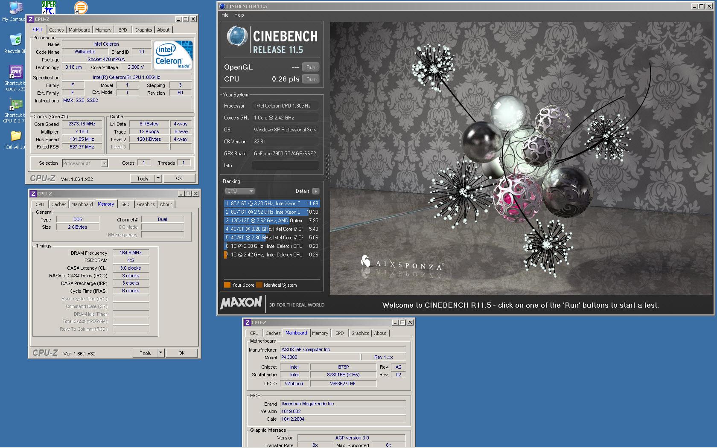The width and height of the screenshot is (717, 448).
Task: Click the Your Score orange legend swatch
Action: 227,285
